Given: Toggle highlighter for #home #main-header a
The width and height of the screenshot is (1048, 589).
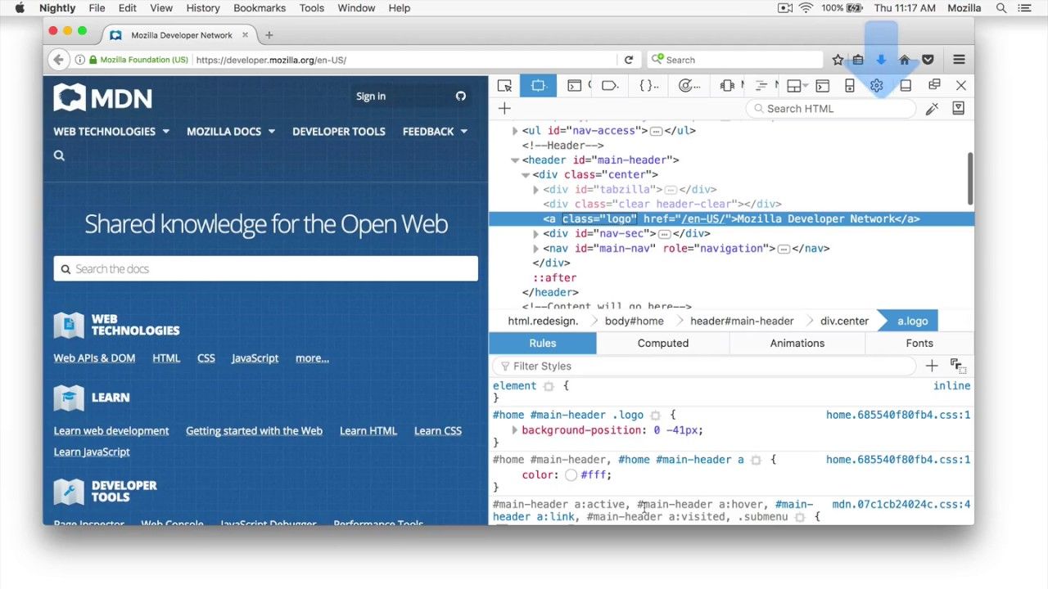Looking at the screenshot, I should 756,461.
